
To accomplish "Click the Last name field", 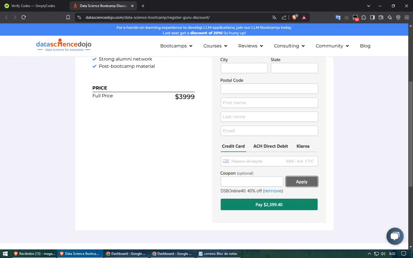I will click(269, 117).
